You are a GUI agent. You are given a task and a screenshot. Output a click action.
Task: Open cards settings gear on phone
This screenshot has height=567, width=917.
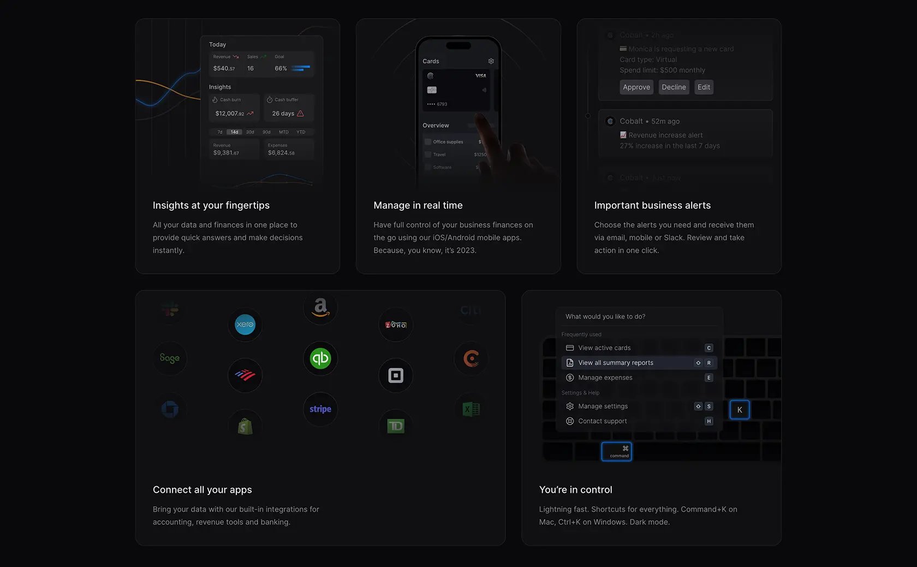[x=491, y=61]
